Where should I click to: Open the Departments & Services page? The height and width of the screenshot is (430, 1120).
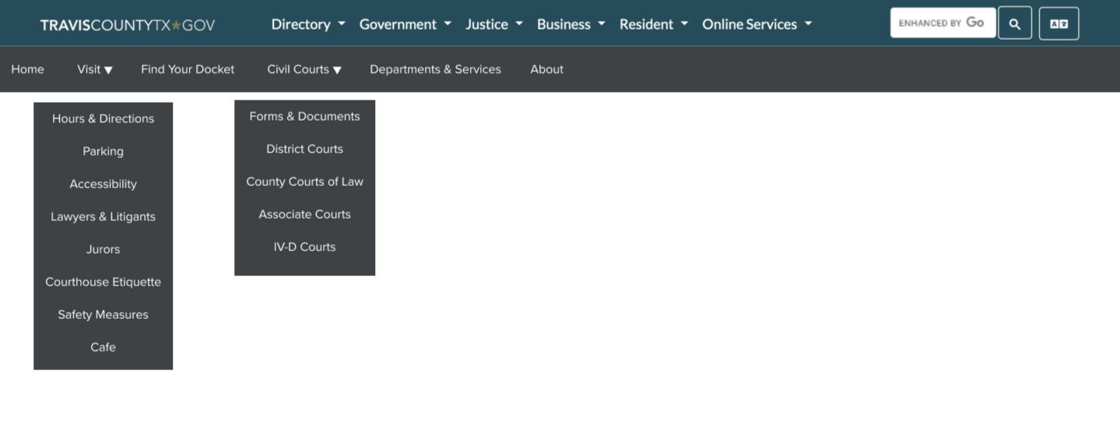tap(435, 69)
